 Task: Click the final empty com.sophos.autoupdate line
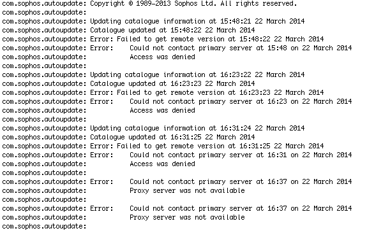pyautogui.click(x=44, y=227)
